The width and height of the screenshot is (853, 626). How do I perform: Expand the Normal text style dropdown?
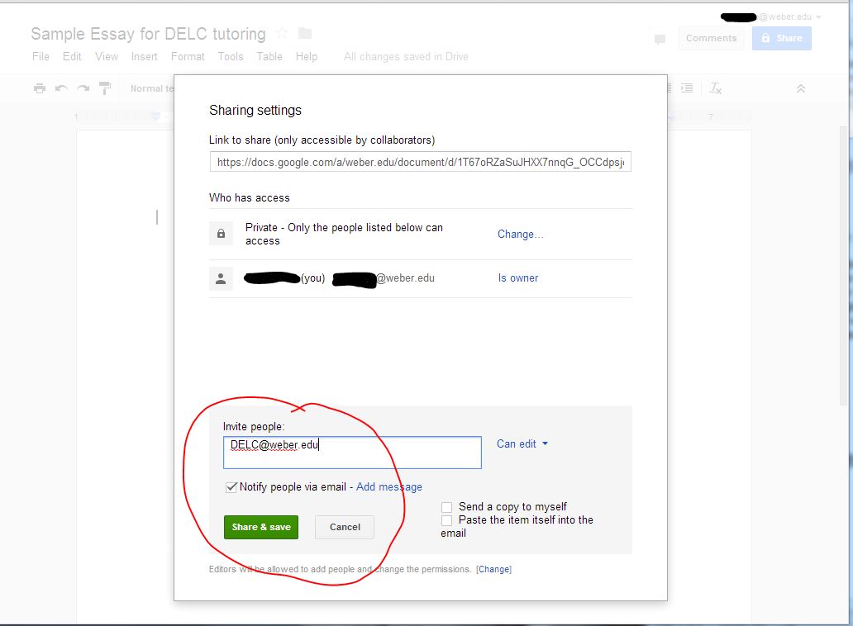coord(153,88)
